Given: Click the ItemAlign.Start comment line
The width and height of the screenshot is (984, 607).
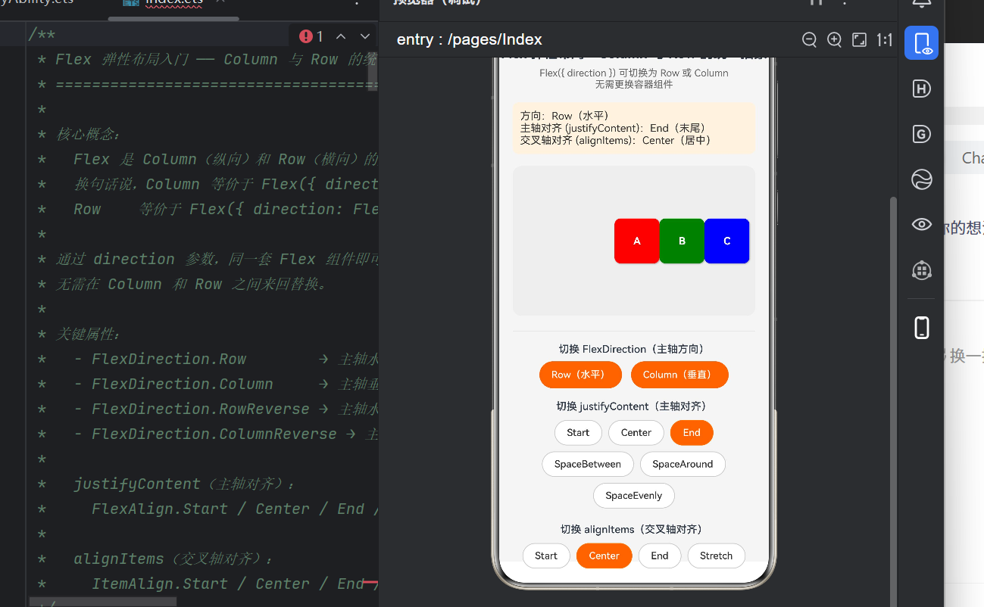Looking at the screenshot, I should coord(208,584).
